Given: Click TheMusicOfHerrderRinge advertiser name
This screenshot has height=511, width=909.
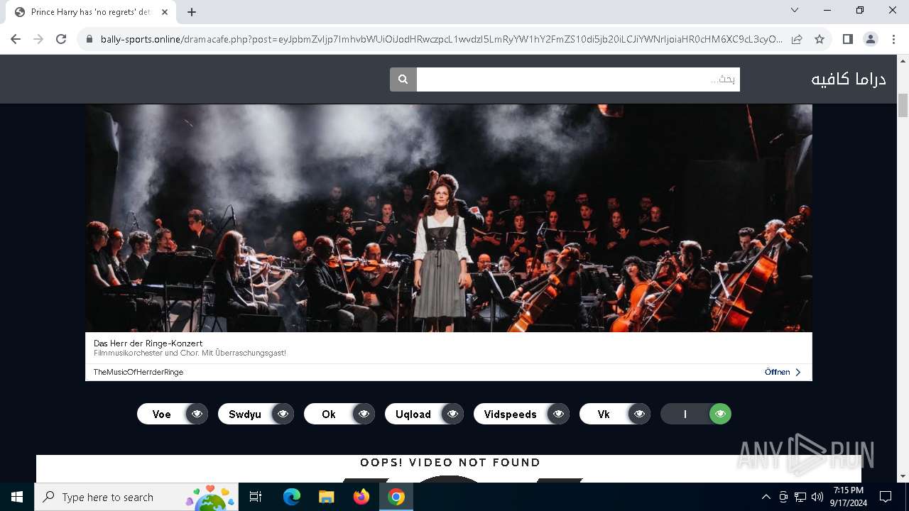Looking at the screenshot, I should point(138,372).
